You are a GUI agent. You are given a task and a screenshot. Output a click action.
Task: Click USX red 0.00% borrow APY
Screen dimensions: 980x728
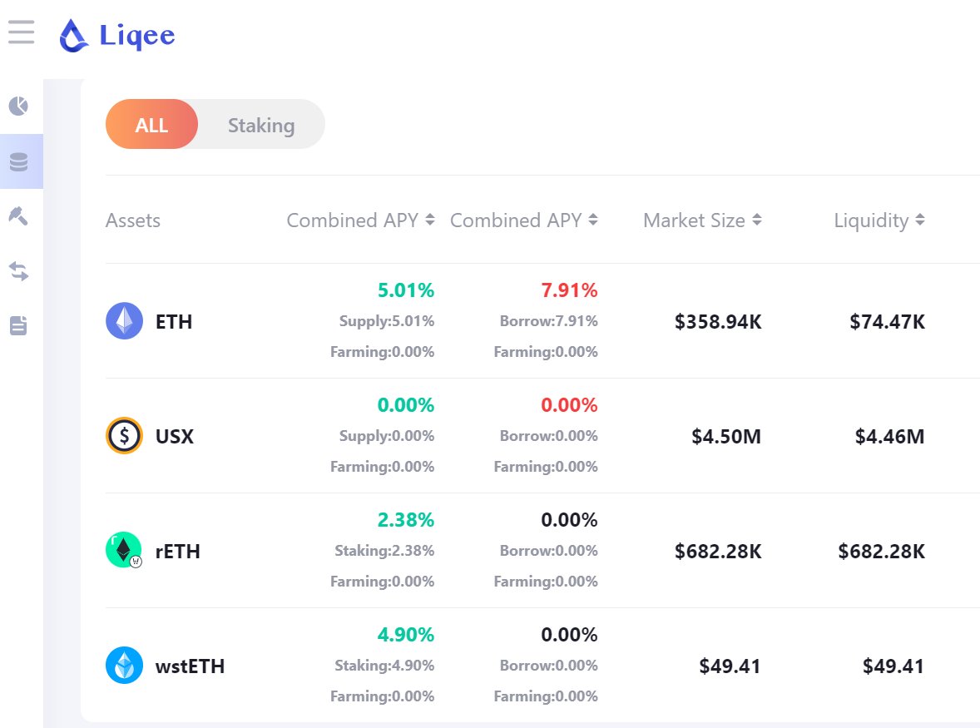(569, 405)
